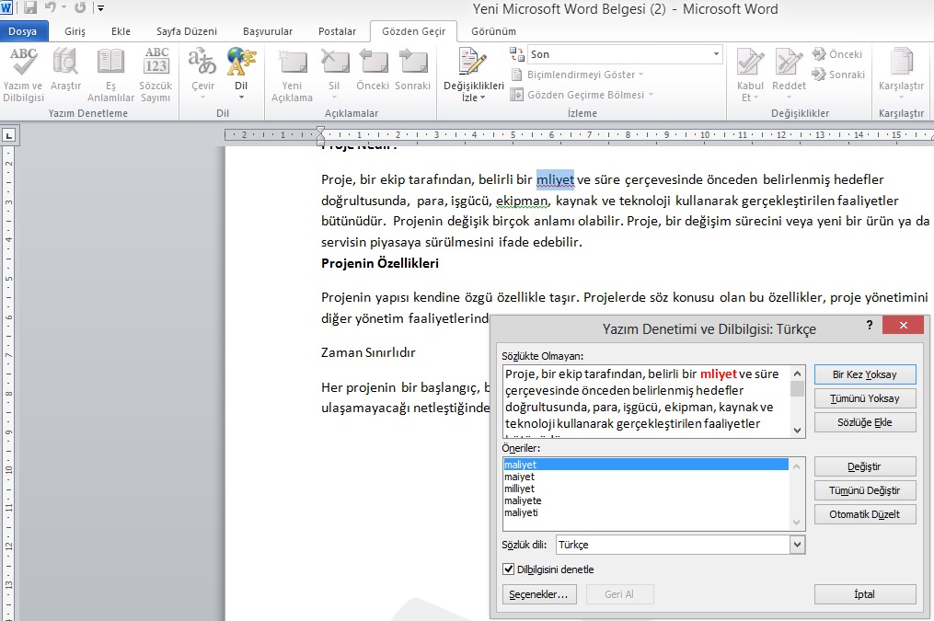
Task: Click the Tümünü Değiştir button
Action: click(x=865, y=490)
